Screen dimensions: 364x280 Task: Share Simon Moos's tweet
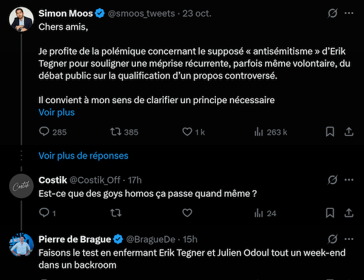349,132
